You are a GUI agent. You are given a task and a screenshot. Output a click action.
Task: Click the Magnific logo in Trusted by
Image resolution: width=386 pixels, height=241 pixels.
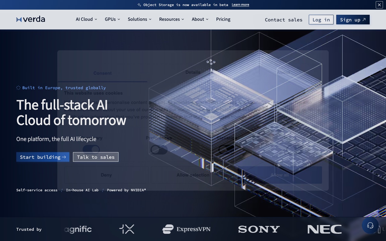(78, 230)
